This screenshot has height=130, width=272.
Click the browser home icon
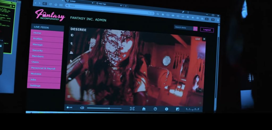(56, 5)
